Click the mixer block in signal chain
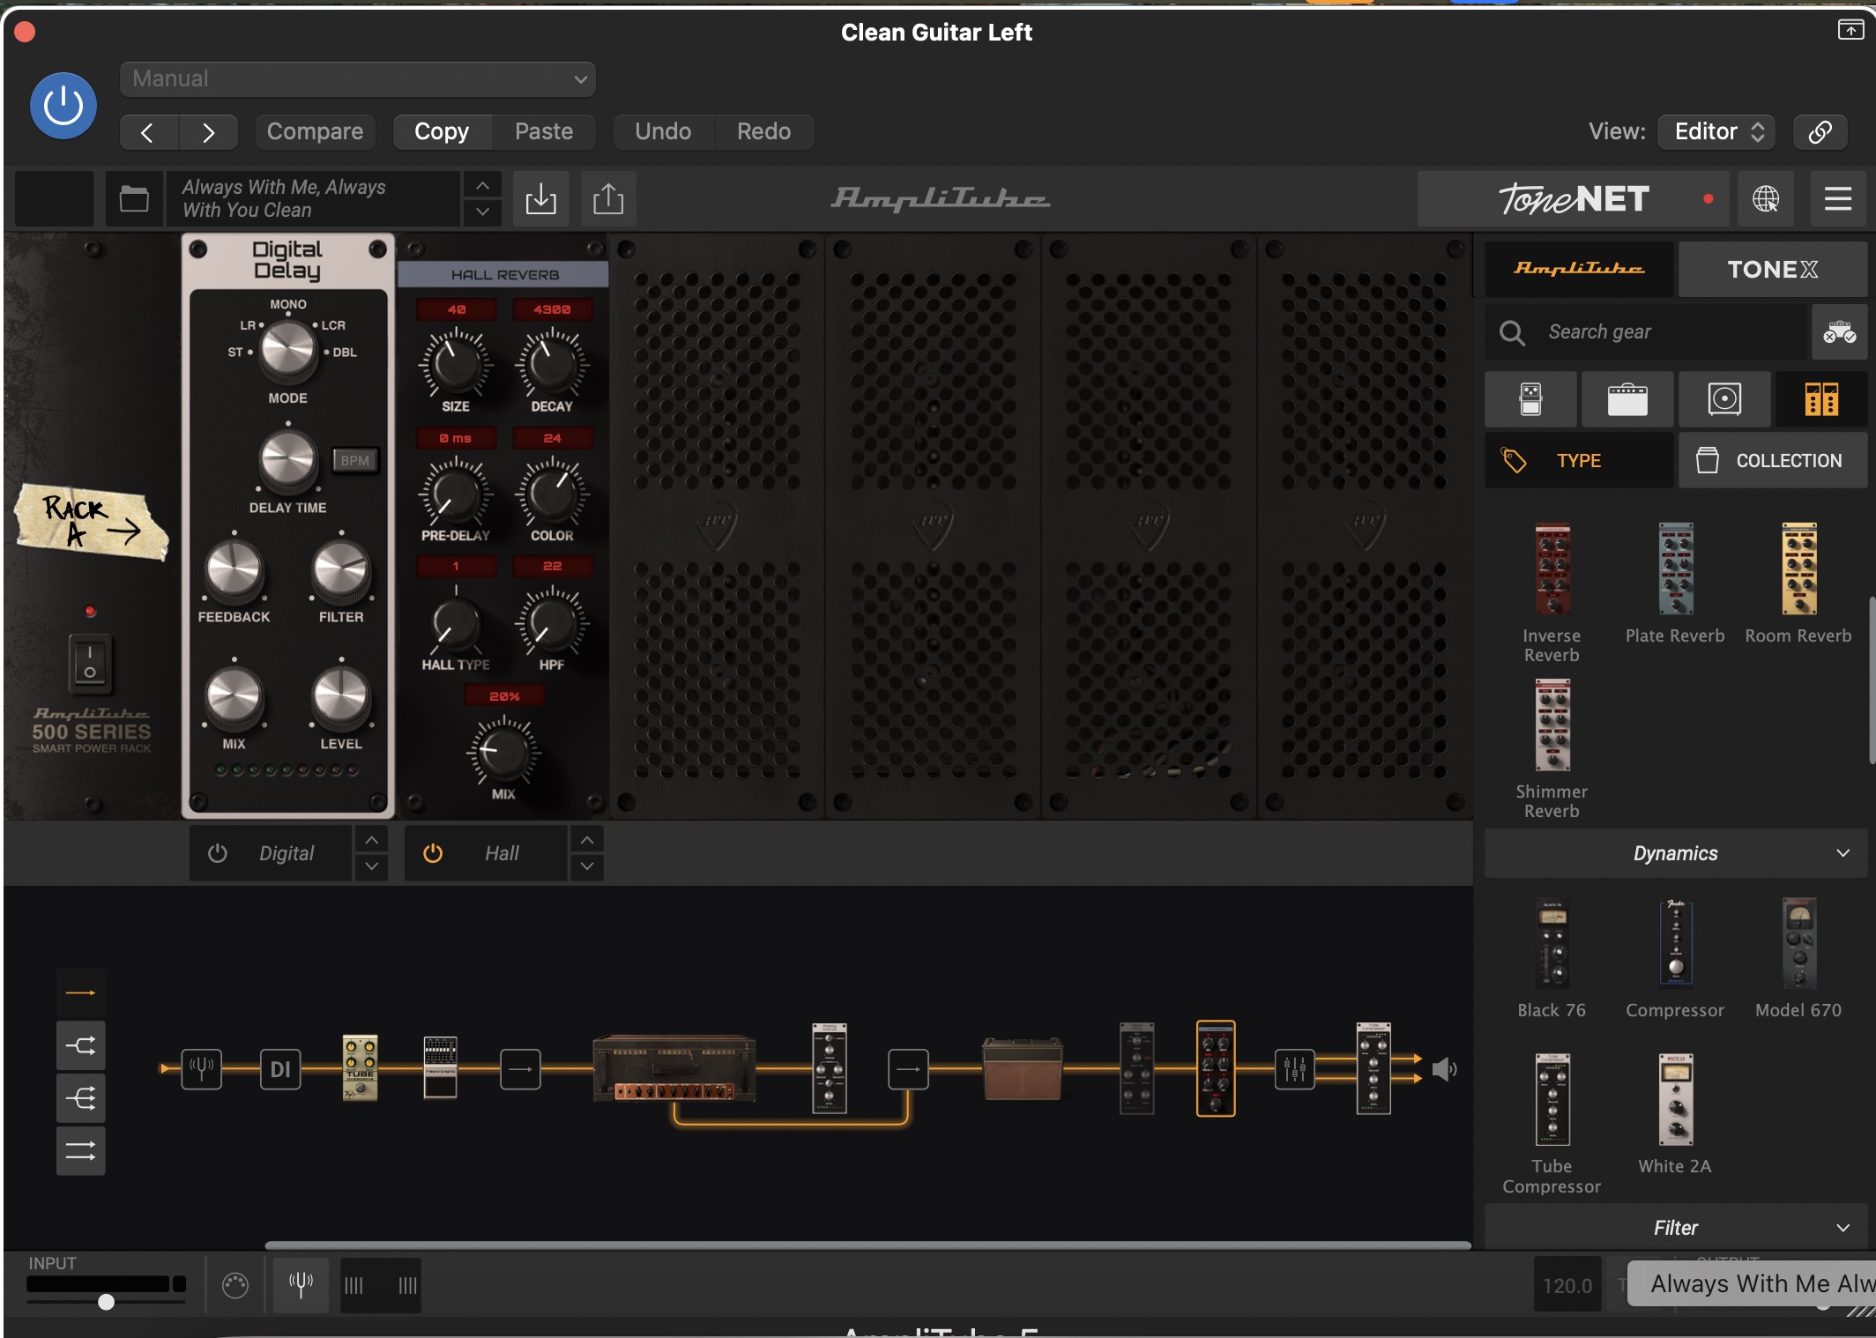Viewport: 1876px width, 1338px height. [x=1294, y=1069]
